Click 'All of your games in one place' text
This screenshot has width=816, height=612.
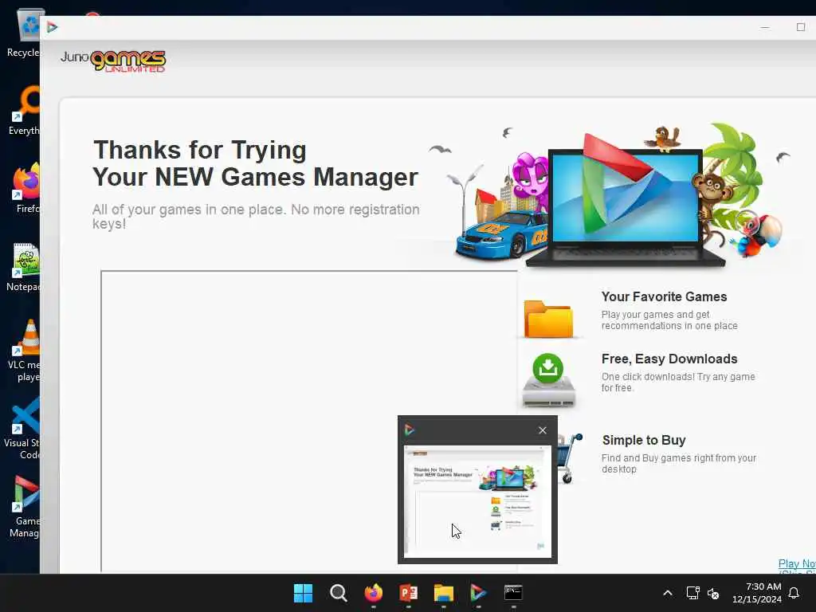189,210
